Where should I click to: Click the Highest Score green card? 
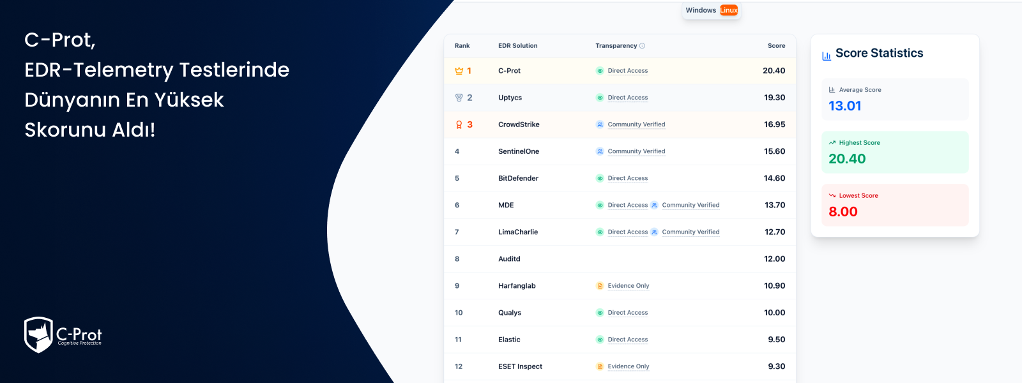click(x=894, y=152)
